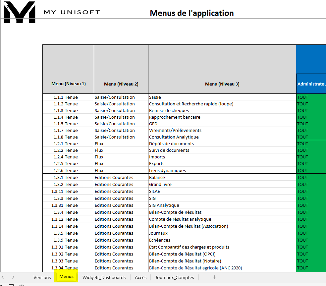This screenshot has height=286, width=326.
Task: Add a new sheet with the plus button
Action: click(x=215, y=277)
